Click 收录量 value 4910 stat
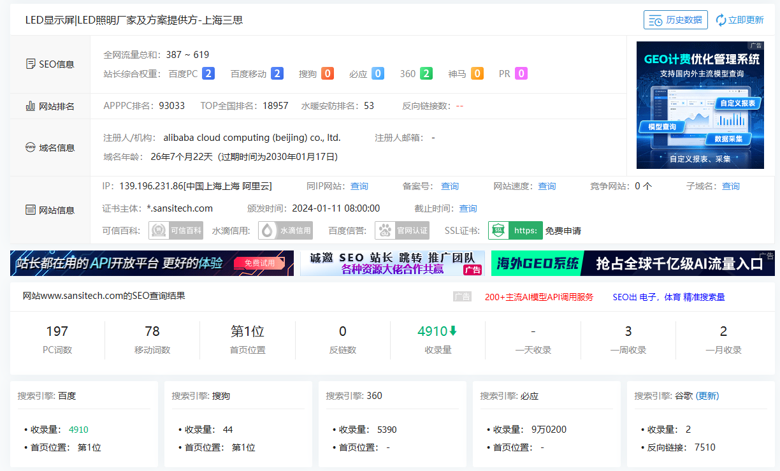780x471 pixels. 433,331
